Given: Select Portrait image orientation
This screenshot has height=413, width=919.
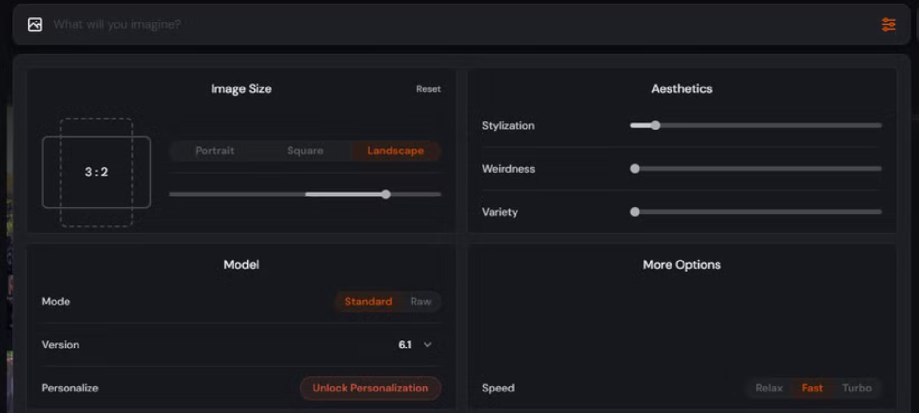Looking at the screenshot, I should [214, 151].
